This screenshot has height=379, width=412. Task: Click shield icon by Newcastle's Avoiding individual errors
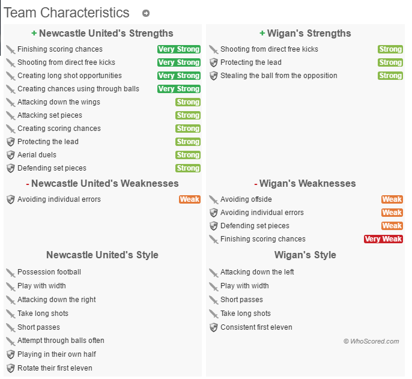[x=11, y=199]
